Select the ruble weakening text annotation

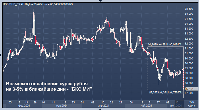point(49,86)
